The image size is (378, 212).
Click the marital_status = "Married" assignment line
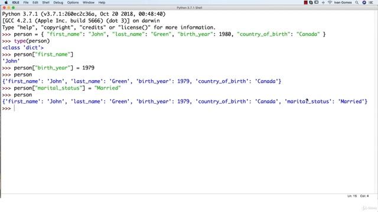(61, 88)
